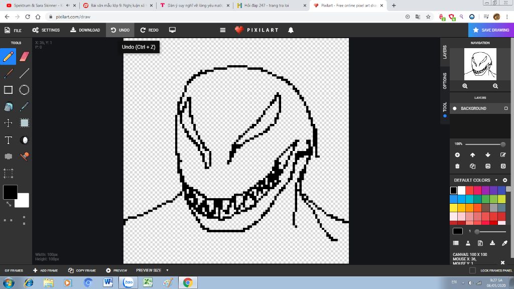Screen dimensions: 514x289
Task: Open the File menu
Action: coord(13,30)
